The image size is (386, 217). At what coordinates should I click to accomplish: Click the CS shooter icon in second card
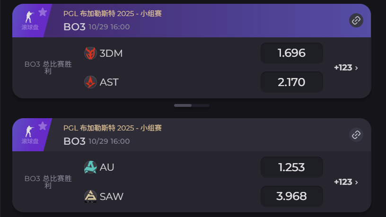[29, 131]
